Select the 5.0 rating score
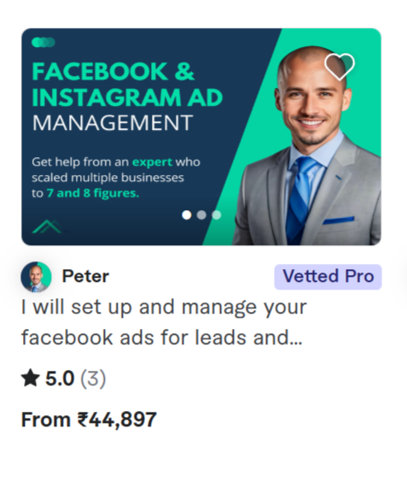Viewport: 407px width, 493px height. click(x=60, y=379)
